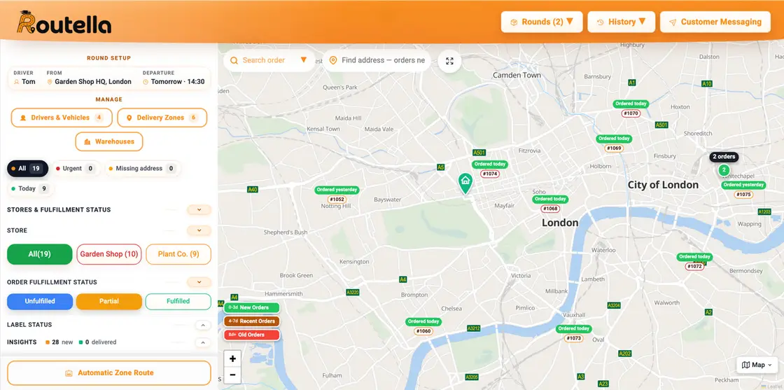The width and height of the screenshot is (784, 390).
Task: Toggle the Fulfilled filter
Action: pyautogui.click(x=178, y=302)
